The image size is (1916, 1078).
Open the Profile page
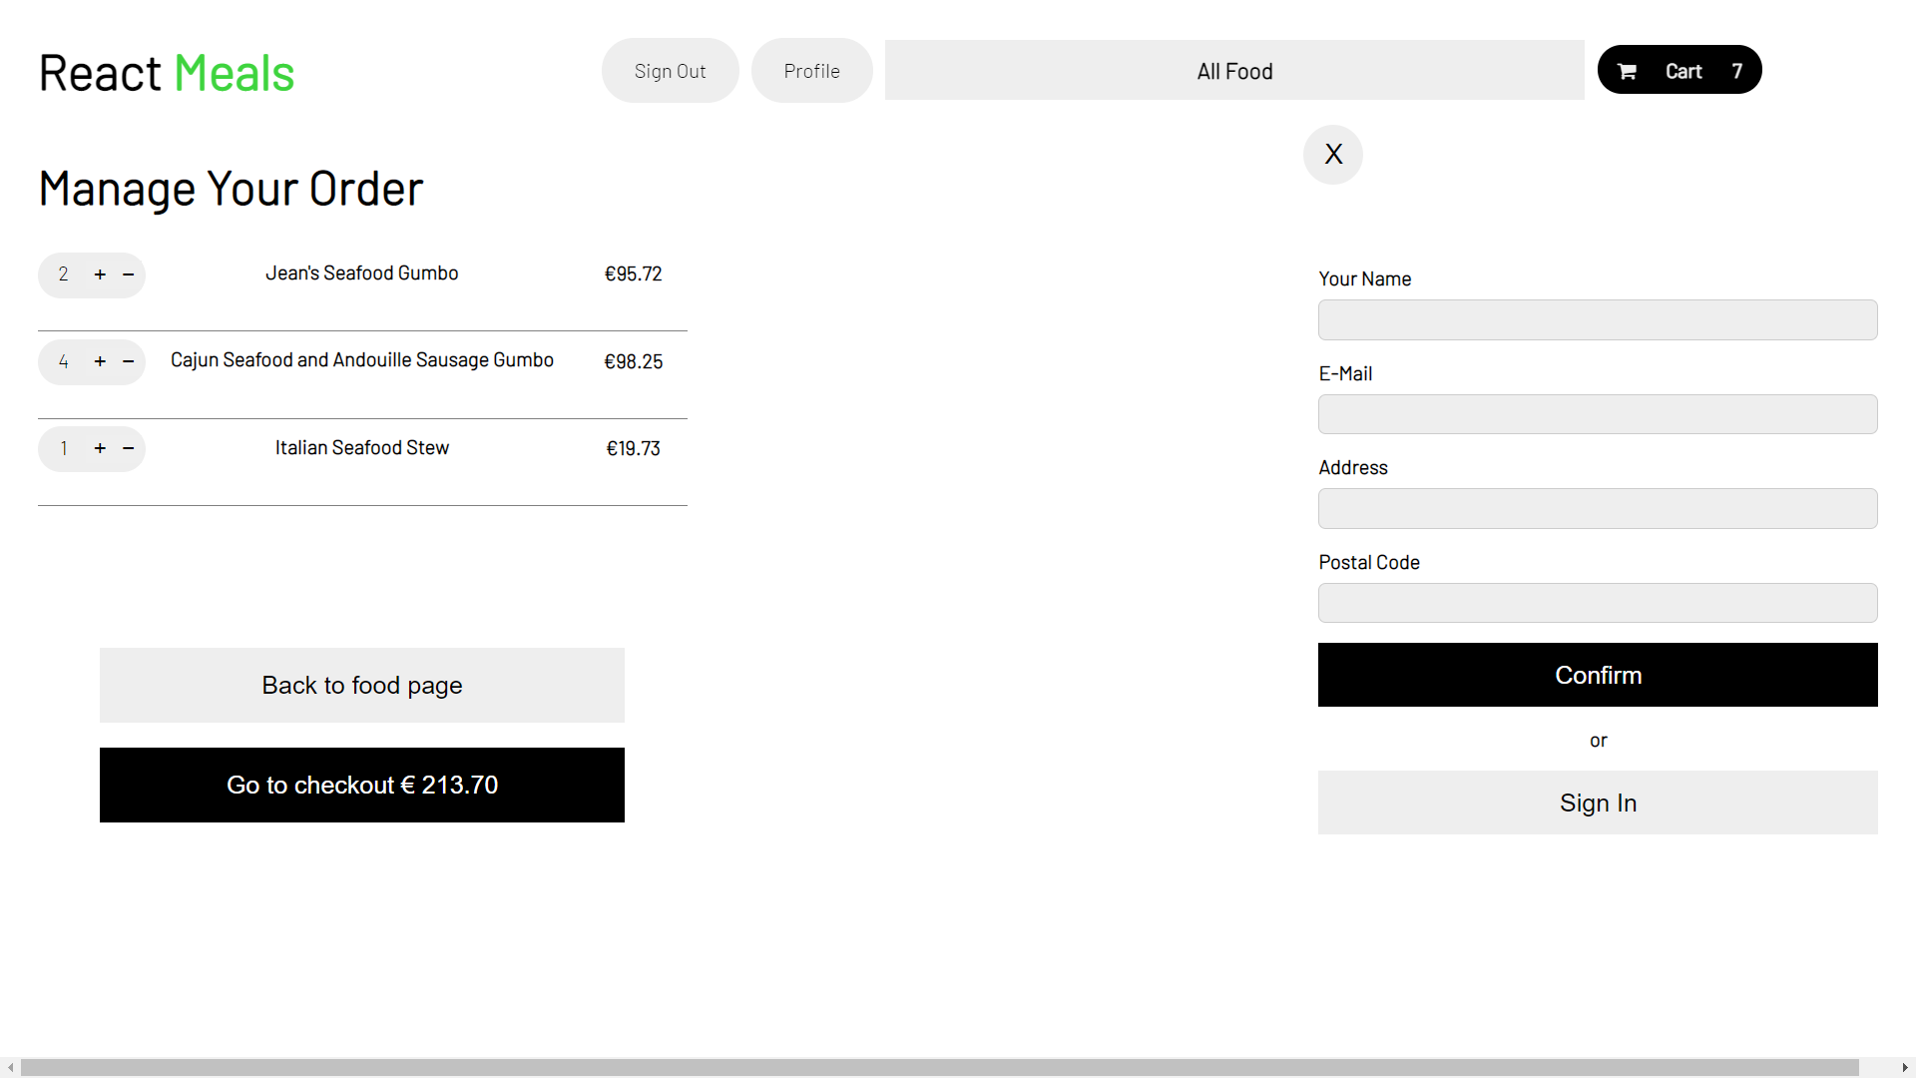coord(812,71)
